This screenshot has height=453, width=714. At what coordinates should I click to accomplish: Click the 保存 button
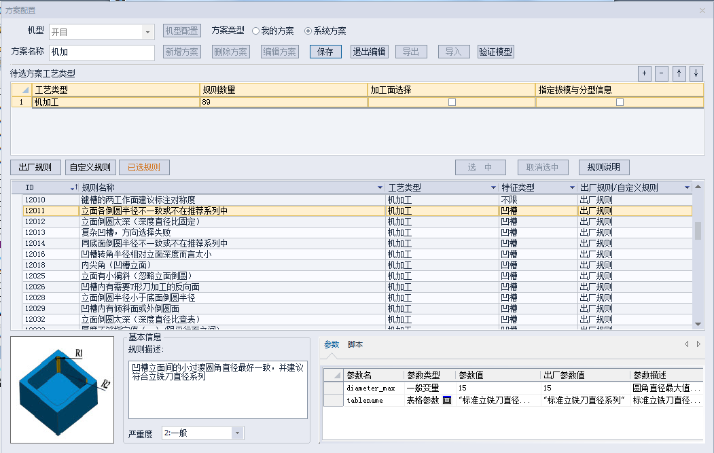325,51
